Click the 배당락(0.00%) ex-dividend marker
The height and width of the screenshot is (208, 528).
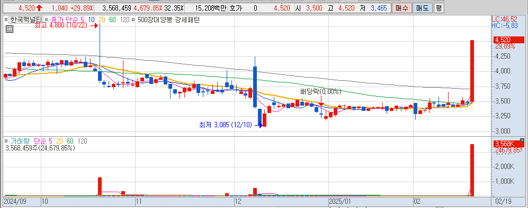(321, 91)
